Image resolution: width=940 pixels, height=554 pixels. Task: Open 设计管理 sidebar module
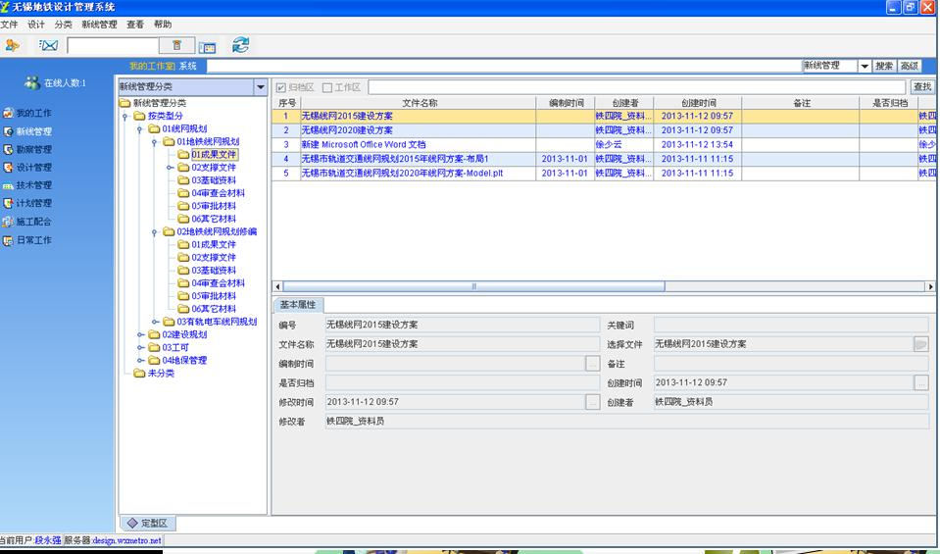(33, 168)
